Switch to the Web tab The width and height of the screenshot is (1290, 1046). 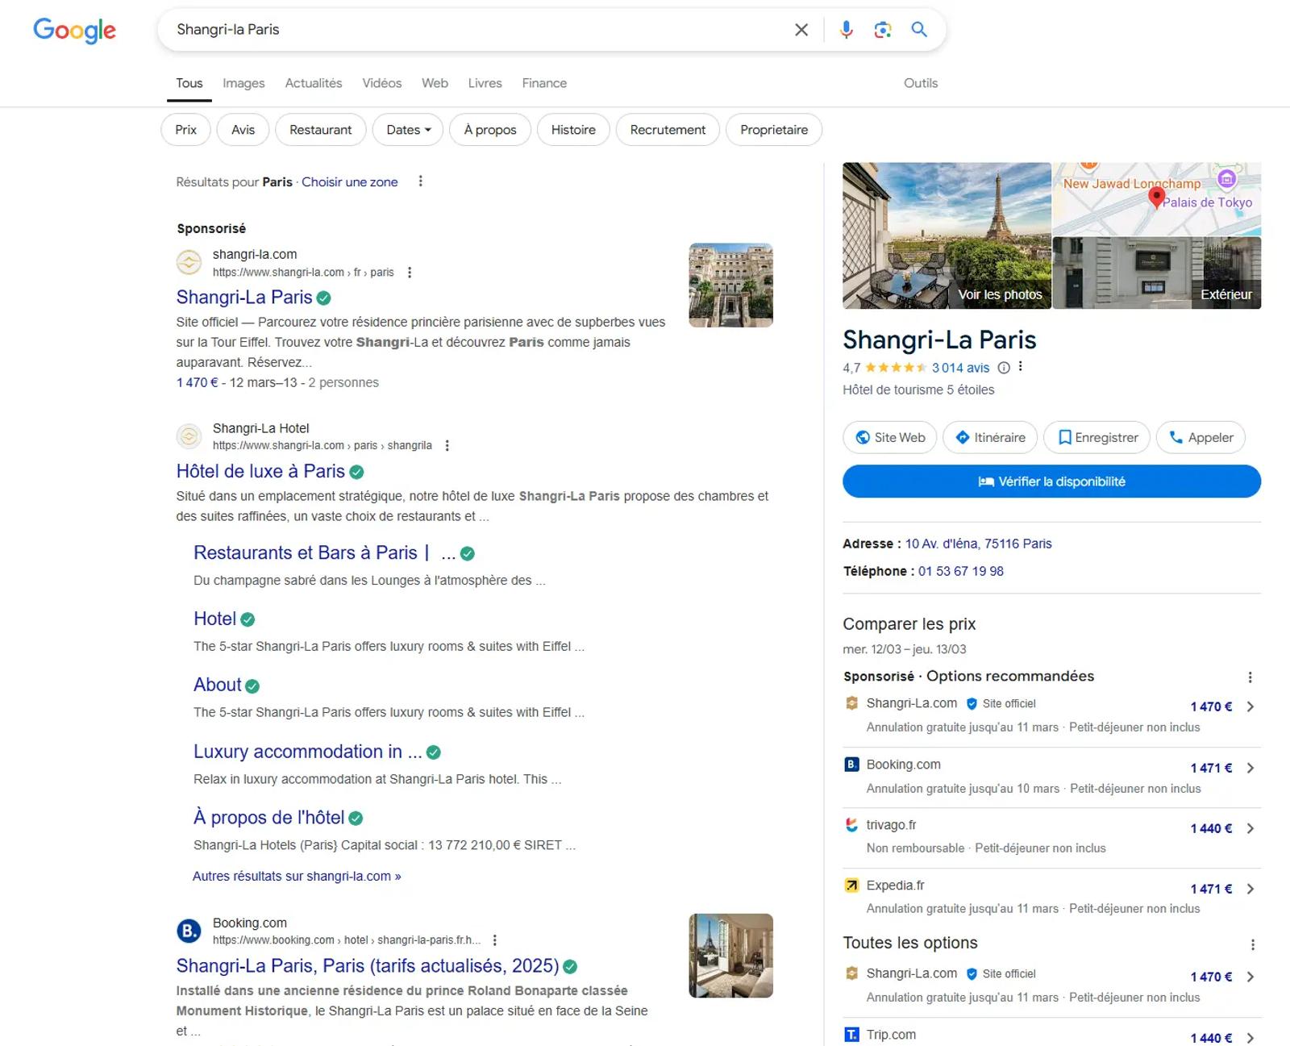click(x=435, y=83)
